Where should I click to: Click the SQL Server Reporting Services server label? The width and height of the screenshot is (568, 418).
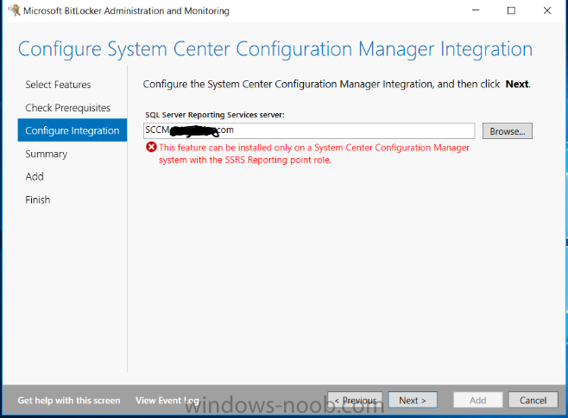click(x=215, y=115)
